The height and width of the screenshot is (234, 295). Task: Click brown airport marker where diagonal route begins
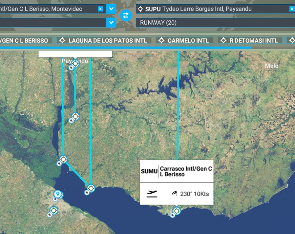click(63, 159)
